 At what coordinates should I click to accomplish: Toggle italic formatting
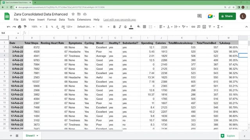click(x=120, y=27)
